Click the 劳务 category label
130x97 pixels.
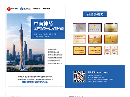click(55, 34)
